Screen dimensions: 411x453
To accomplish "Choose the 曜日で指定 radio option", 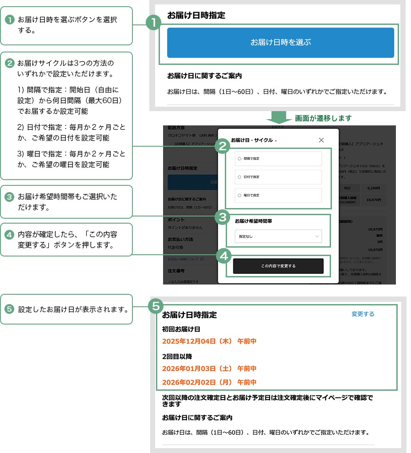I will [240, 195].
